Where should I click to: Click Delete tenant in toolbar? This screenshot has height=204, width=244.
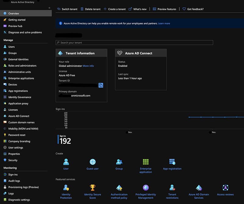point(90,9)
